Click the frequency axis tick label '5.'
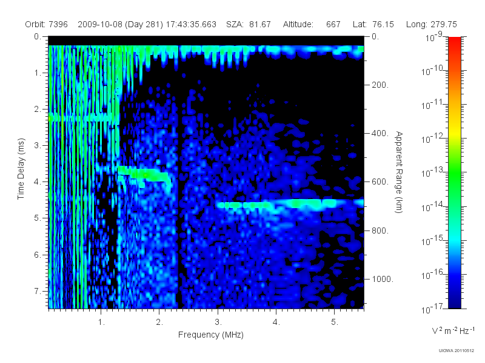Image resolution: width=485 pixels, height=363 pixels. point(335,322)
